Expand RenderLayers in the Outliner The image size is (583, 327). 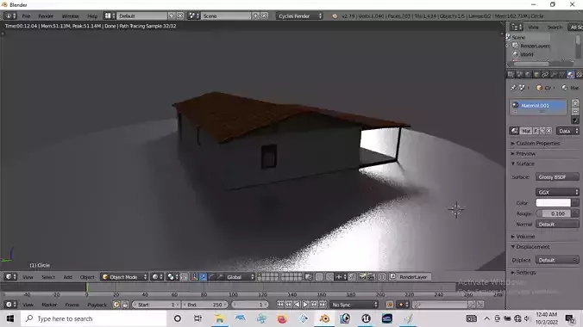pyautogui.click(x=508, y=46)
